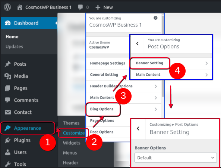Select Home under Dashboard

click(12, 37)
